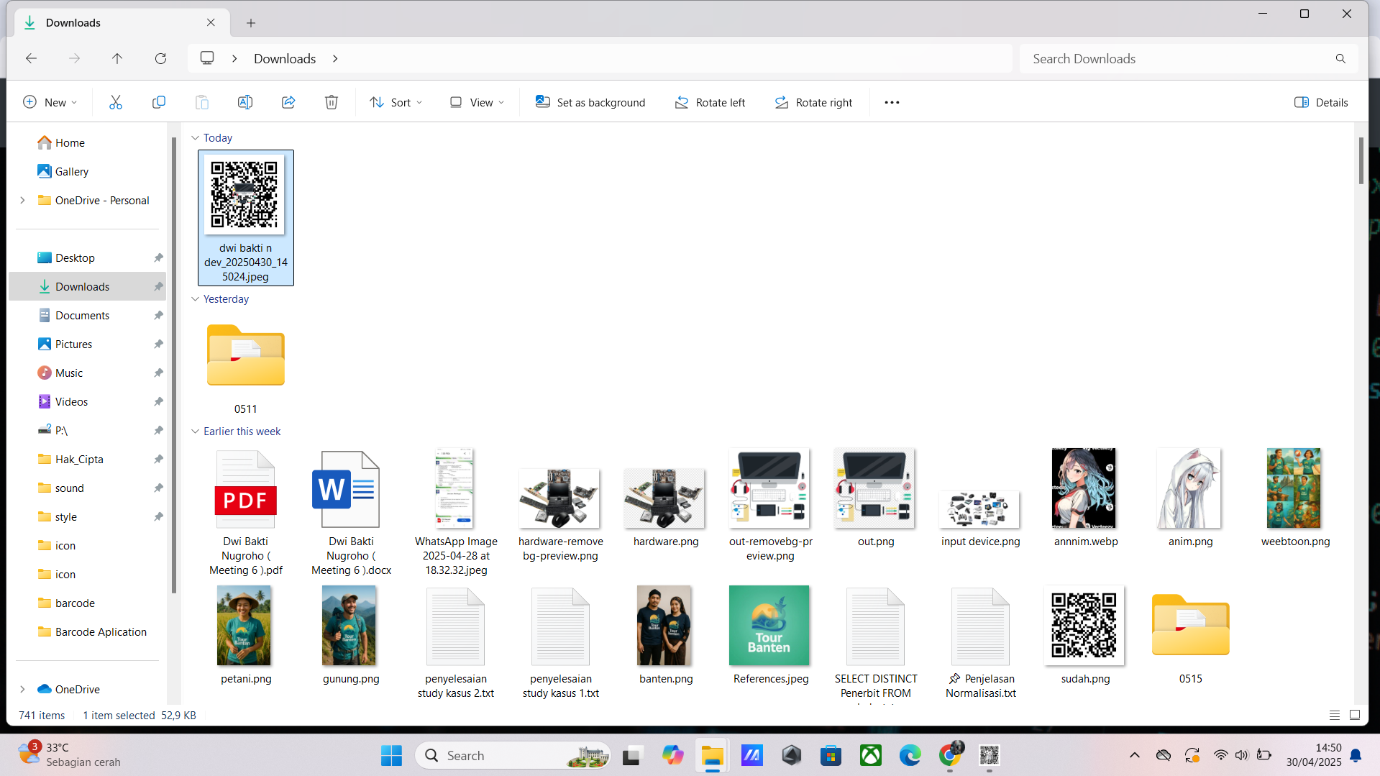Click the Cut scissors icon

[115, 102]
